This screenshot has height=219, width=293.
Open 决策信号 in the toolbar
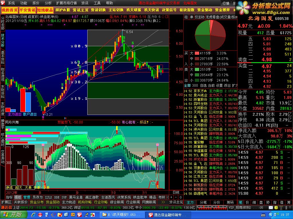coord(169,10)
